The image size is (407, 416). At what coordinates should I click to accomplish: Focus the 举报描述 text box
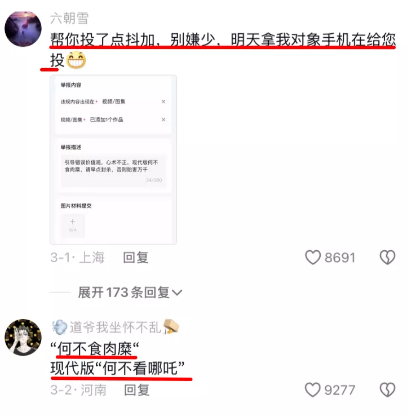pos(113,171)
